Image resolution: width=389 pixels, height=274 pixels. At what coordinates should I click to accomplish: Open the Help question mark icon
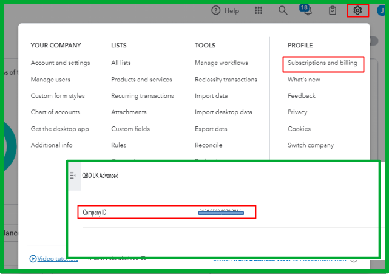215,10
